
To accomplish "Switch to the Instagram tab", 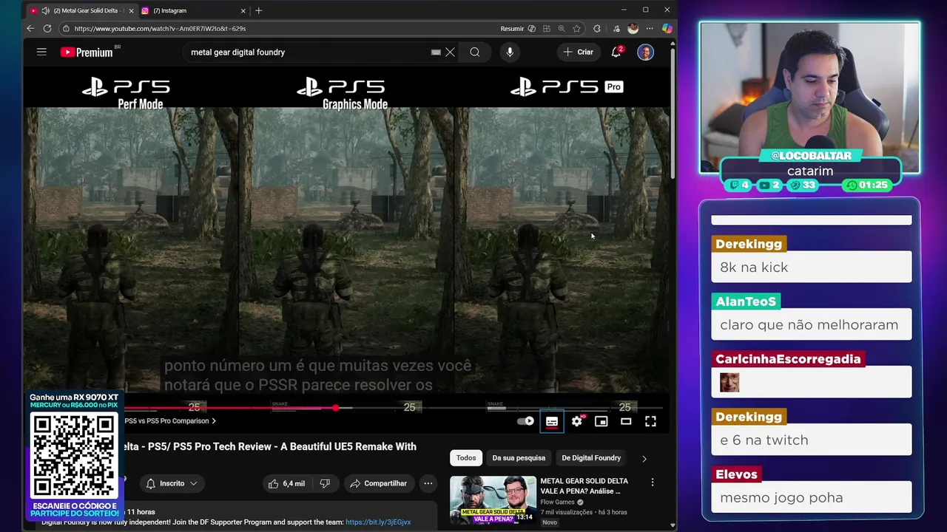I will tap(194, 10).
